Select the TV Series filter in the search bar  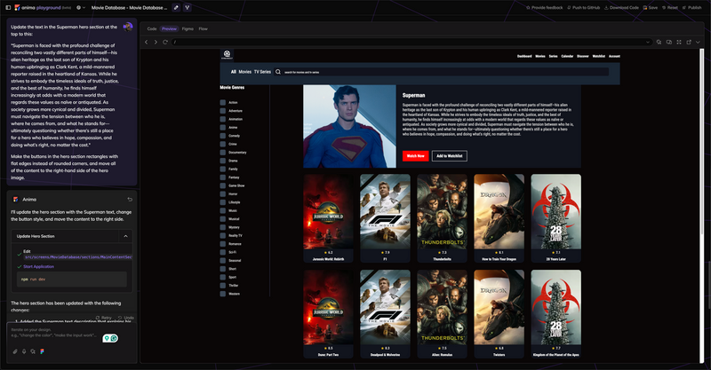[x=262, y=72]
